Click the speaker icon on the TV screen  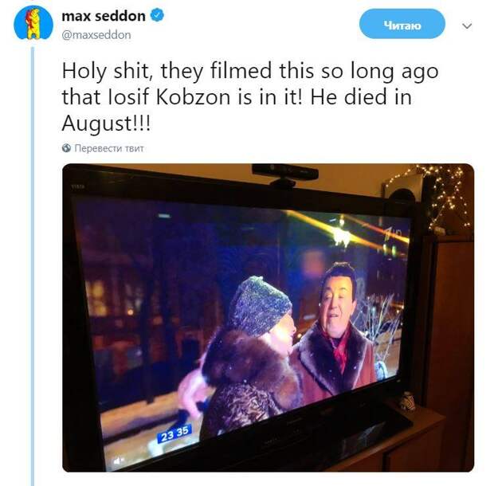pyautogui.click(x=119, y=461)
